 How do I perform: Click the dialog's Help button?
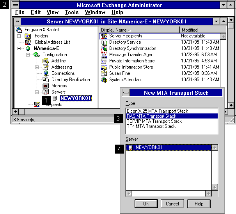pos(199,204)
